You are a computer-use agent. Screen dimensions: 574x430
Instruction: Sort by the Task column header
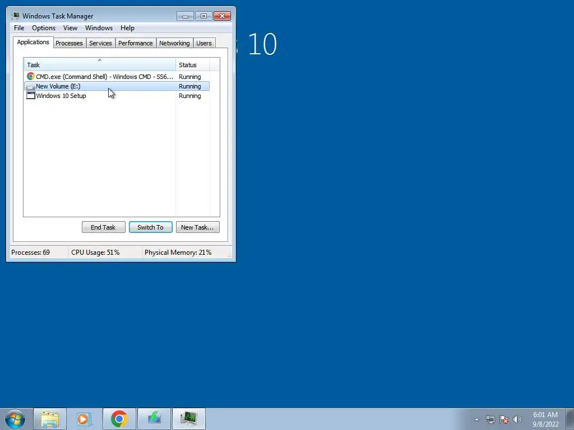(100, 64)
